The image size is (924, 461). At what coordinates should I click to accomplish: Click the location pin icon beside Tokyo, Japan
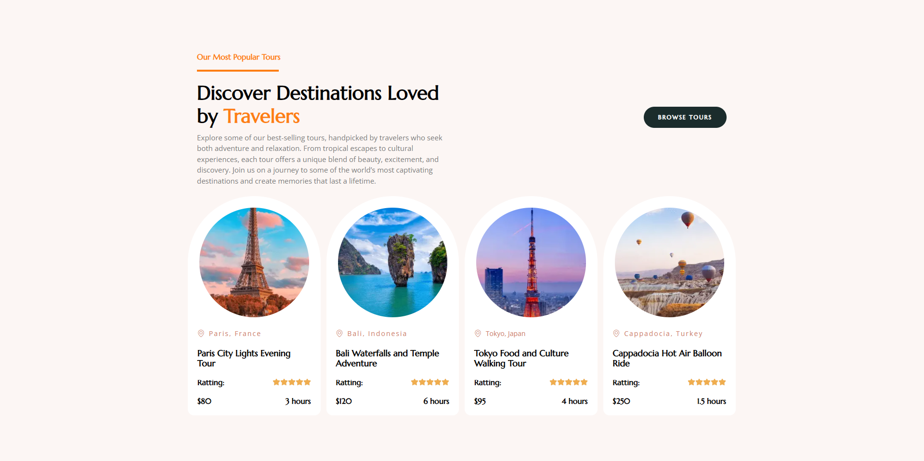(478, 333)
